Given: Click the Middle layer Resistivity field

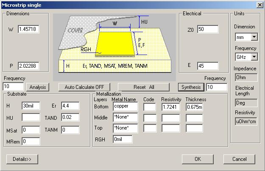Looking at the screenshot, I should click(x=171, y=118).
